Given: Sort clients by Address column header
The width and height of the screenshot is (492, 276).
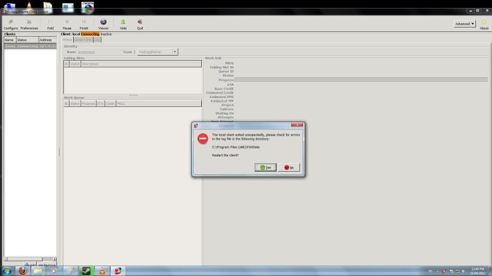Looking at the screenshot, I should coord(48,40).
